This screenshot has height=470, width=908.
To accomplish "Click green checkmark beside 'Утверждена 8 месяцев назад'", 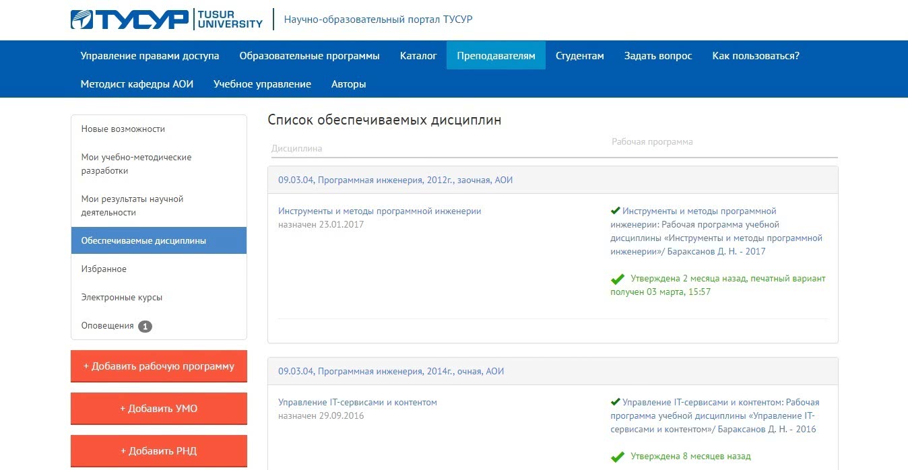I will 617,457.
